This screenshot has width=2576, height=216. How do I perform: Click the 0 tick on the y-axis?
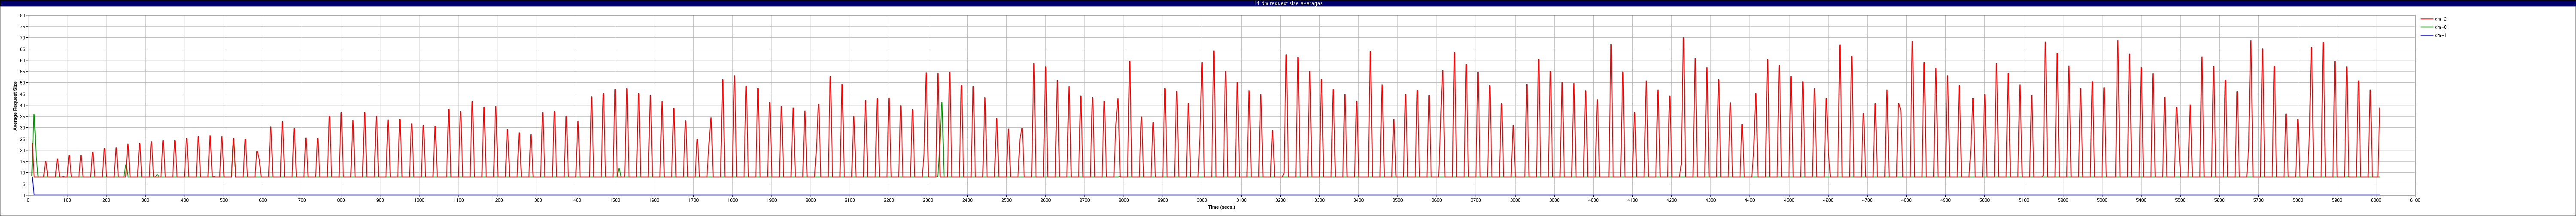(25, 195)
